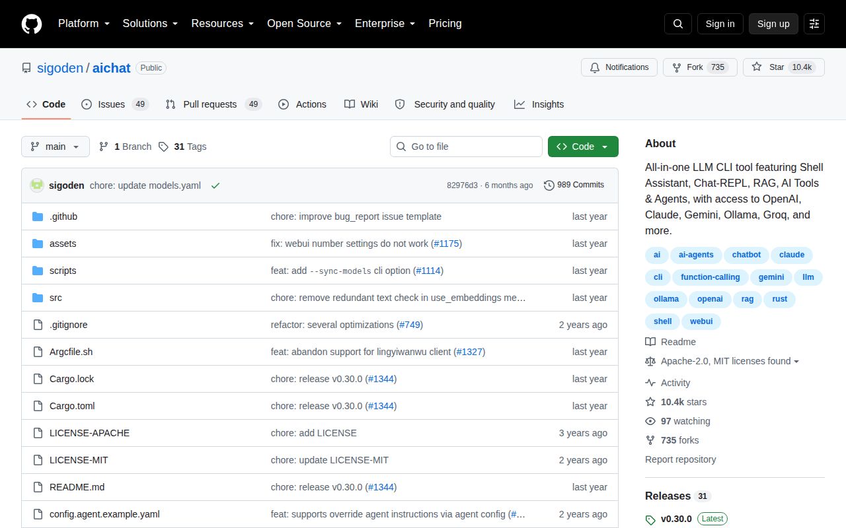Click the Activity pulse icon
The height and width of the screenshot is (528, 846).
click(650, 383)
